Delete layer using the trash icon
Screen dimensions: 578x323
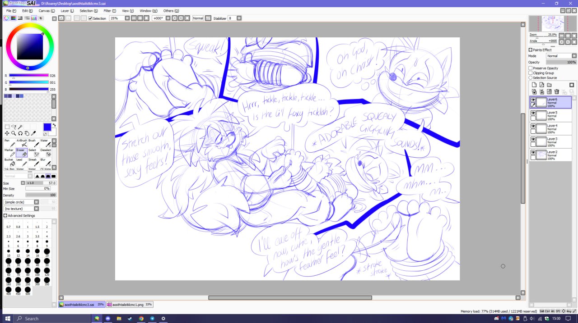(557, 91)
